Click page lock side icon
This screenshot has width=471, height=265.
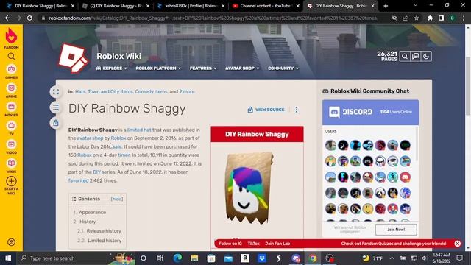[x=56, y=123]
